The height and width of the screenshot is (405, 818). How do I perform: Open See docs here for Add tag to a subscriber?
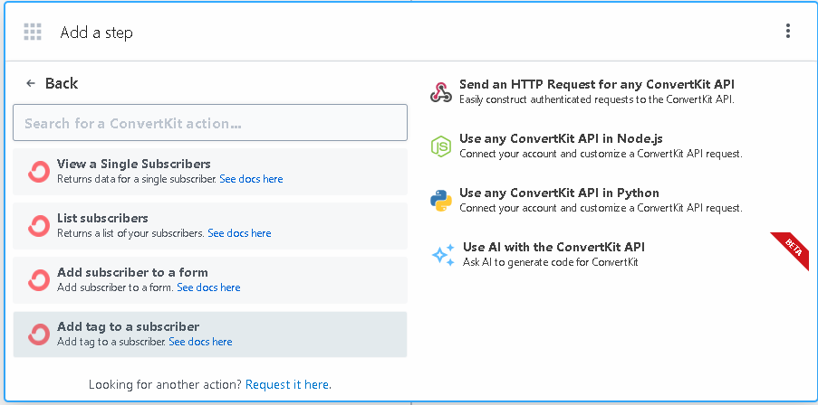pos(200,342)
